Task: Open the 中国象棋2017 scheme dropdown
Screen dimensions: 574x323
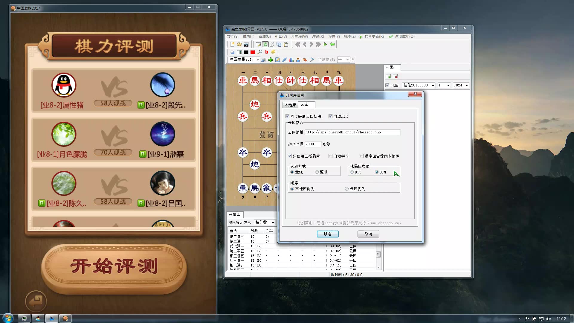Action: 258,60
